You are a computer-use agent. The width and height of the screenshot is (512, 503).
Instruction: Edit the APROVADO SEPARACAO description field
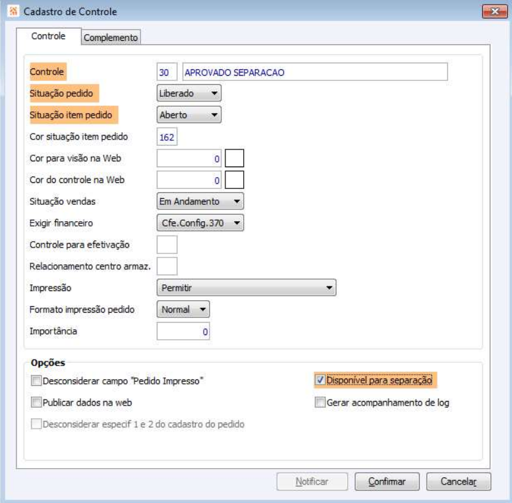(x=315, y=72)
